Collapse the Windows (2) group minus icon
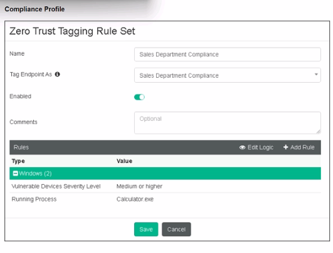Screen dimensions: 333x253 click(x=15, y=173)
